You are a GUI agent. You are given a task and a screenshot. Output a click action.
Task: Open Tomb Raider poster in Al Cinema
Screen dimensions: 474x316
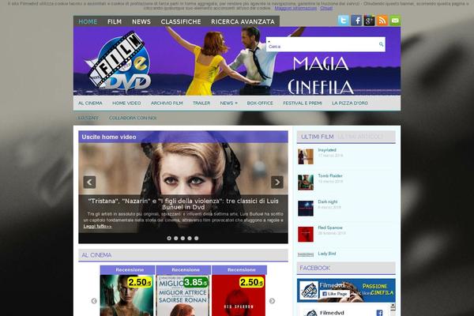click(x=126, y=295)
